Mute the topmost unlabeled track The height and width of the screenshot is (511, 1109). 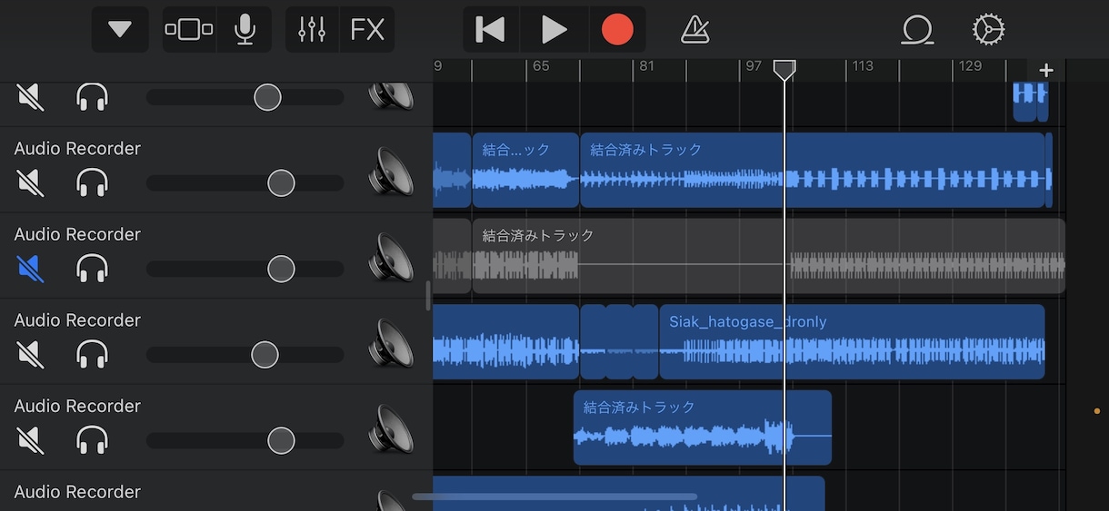click(x=30, y=96)
